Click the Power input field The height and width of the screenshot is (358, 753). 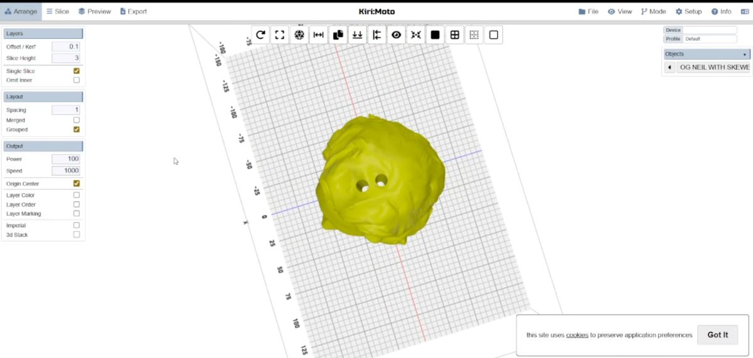point(66,159)
